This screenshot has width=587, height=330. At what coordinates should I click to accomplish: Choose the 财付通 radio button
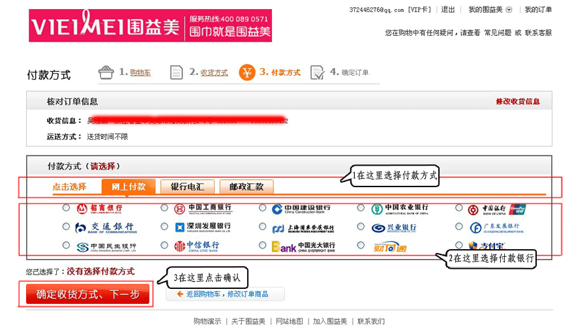[x=361, y=245]
